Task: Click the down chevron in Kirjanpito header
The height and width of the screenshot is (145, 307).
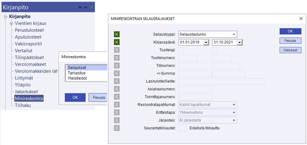Action: (x=80, y=7)
